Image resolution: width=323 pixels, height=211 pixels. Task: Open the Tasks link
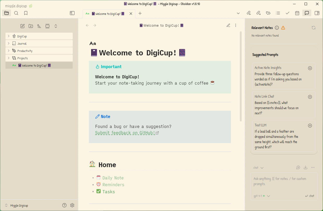coord(108,192)
